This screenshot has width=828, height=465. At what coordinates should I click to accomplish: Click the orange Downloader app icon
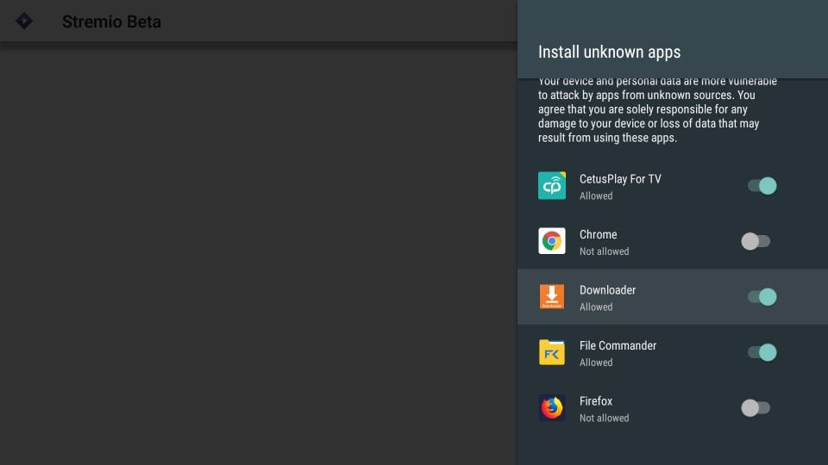tap(552, 297)
